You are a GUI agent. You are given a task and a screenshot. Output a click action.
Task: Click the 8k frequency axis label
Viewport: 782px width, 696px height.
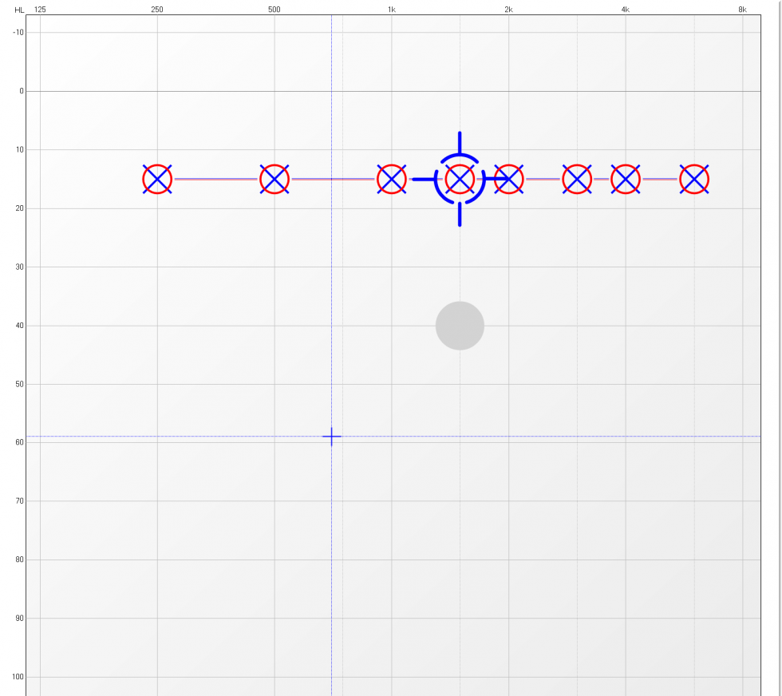(742, 10)
